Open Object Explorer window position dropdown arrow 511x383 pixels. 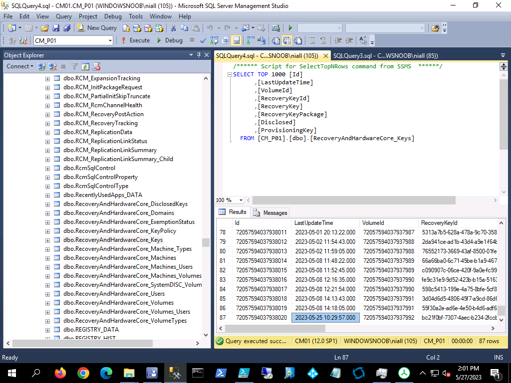191,55
